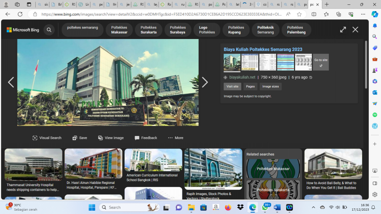381x214 pixels.
Task: Click the Visit site button
Action: [x=233, y=87]
